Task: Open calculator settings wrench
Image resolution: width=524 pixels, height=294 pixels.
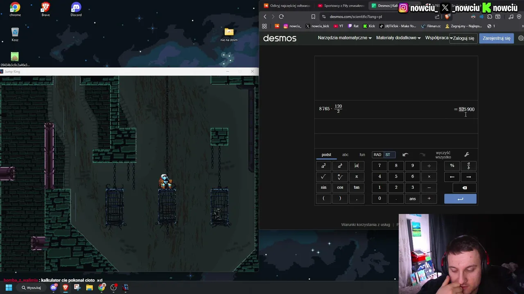Action: 467,155
